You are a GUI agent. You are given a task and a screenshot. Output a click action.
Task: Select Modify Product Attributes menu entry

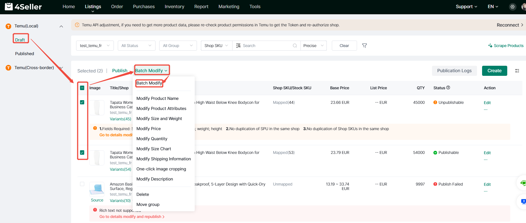(161, 109)
